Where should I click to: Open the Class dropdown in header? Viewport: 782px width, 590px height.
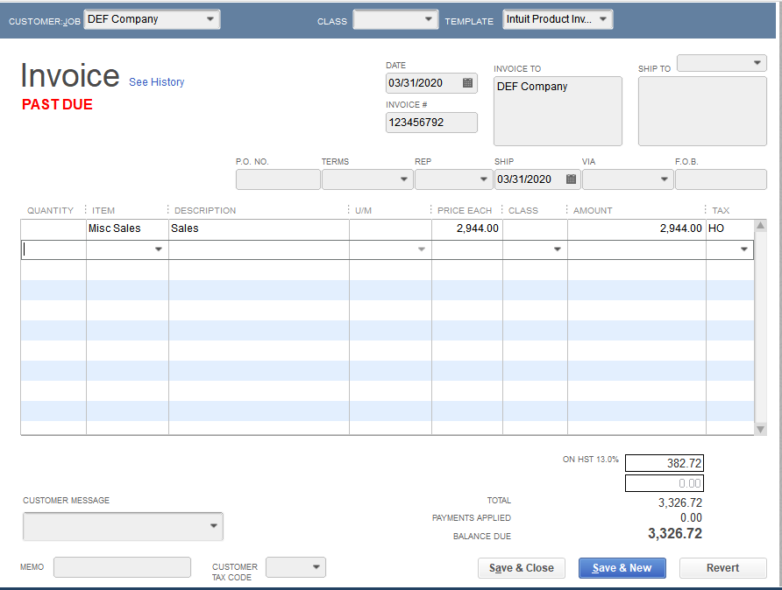pyautogui.click(x=428, y=19)
